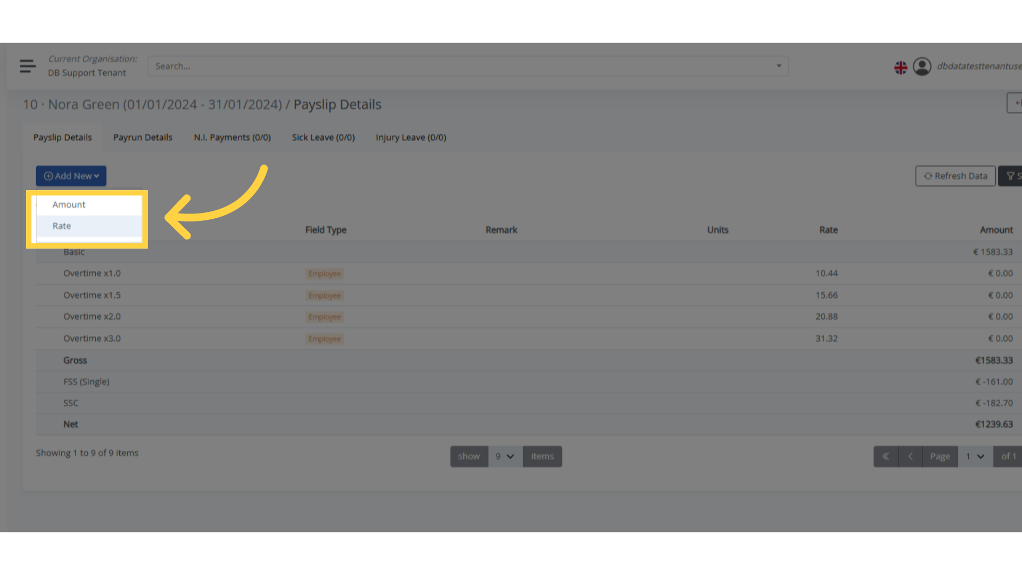Open the hamburger navigation menu
This screenshot has height=575, width=1022.
[27, 66]
